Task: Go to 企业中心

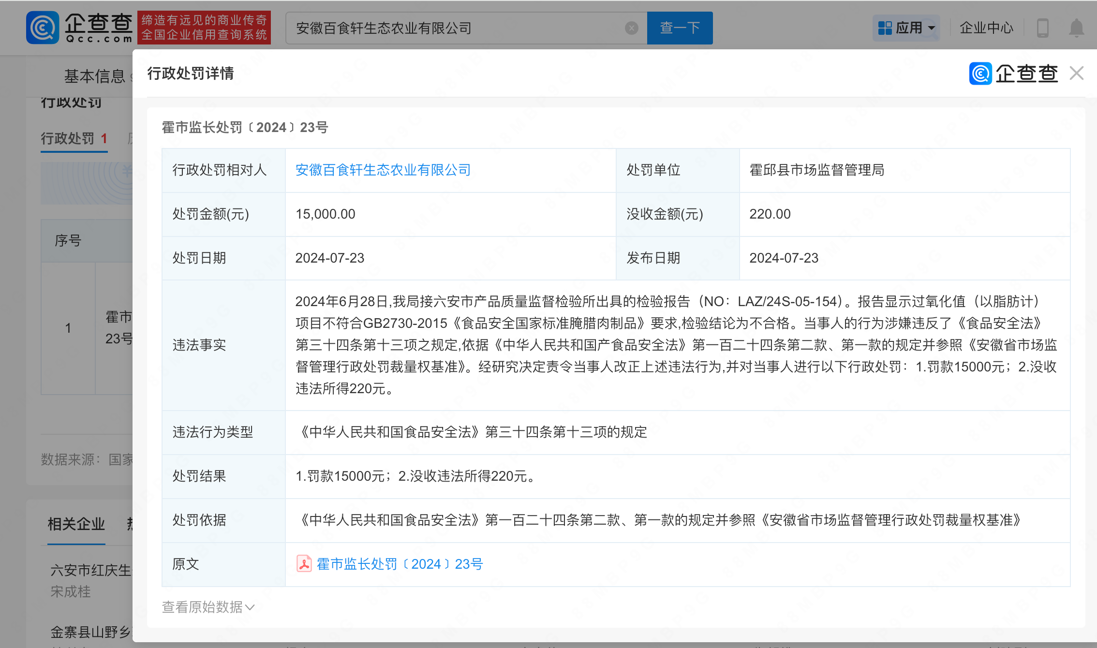Action: (986, 28)
